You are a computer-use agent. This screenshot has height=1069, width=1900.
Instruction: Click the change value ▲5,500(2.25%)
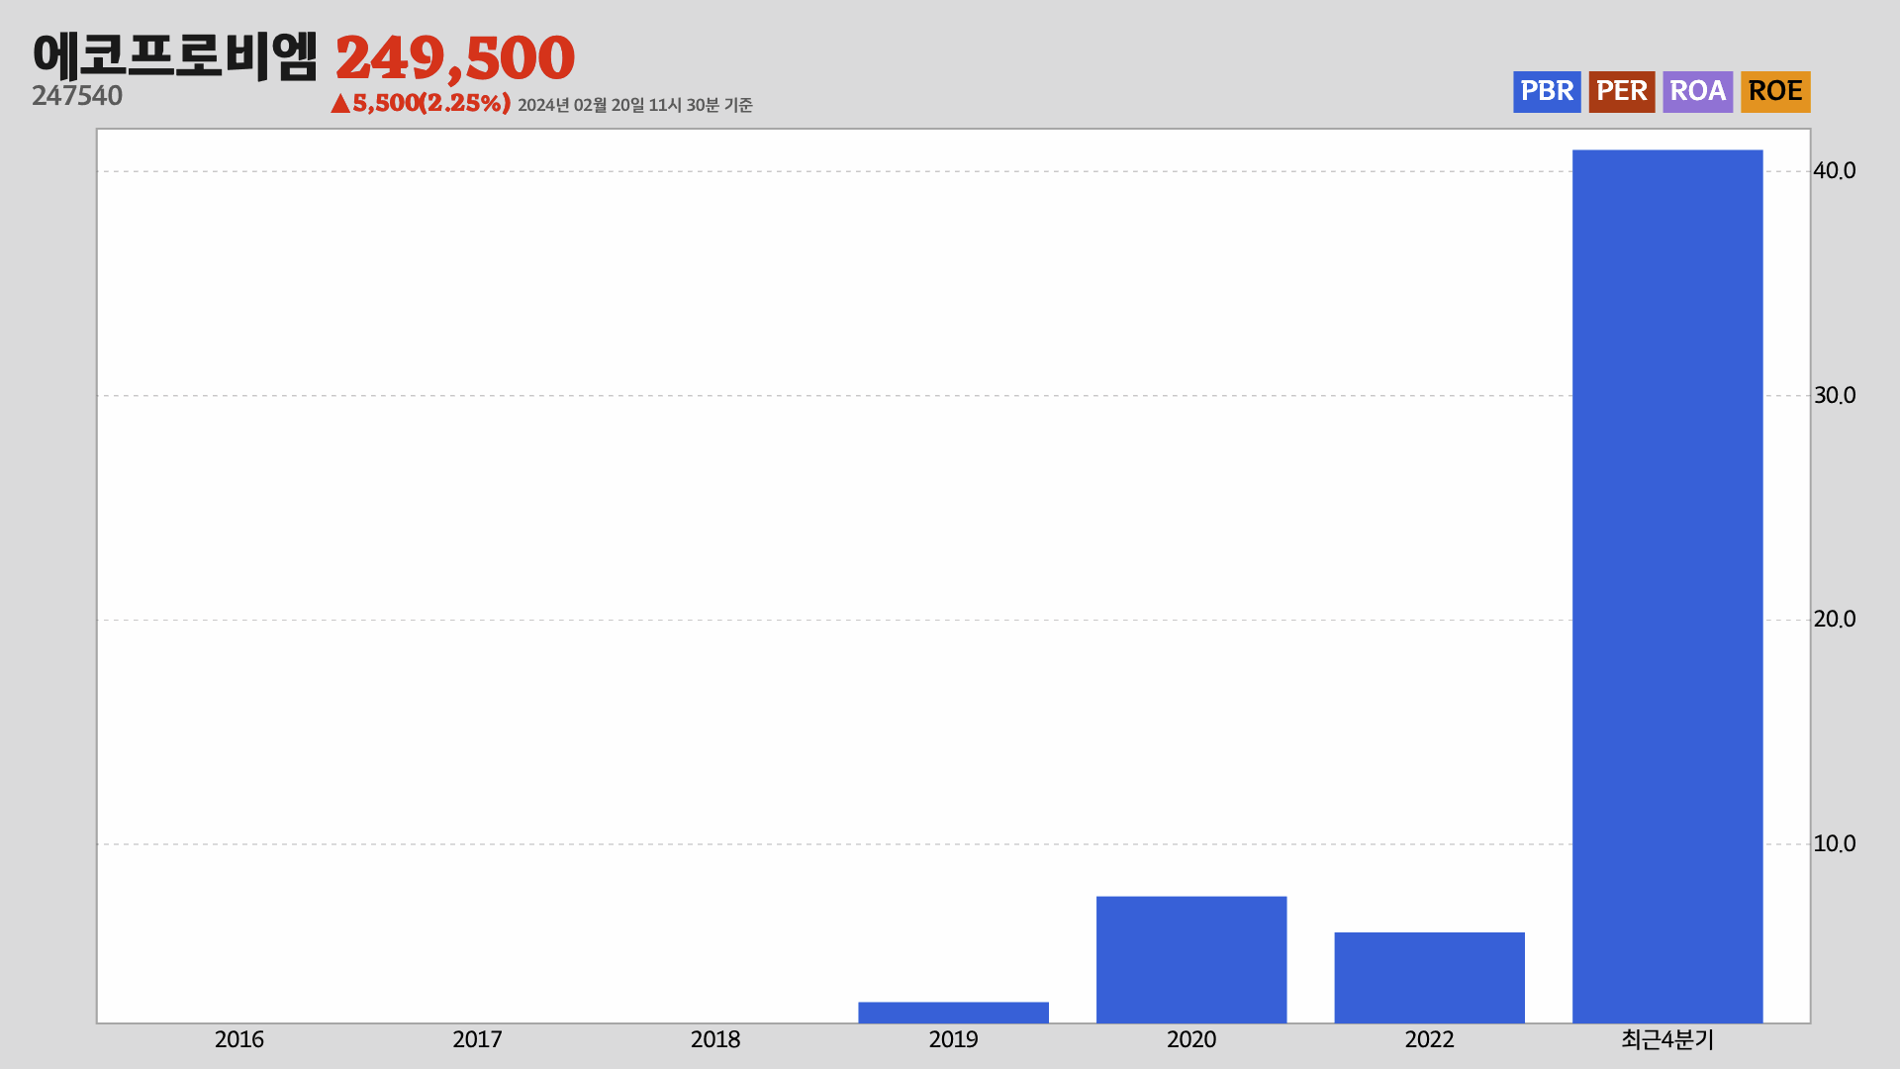pyautogui.click(x=421, y=103)
